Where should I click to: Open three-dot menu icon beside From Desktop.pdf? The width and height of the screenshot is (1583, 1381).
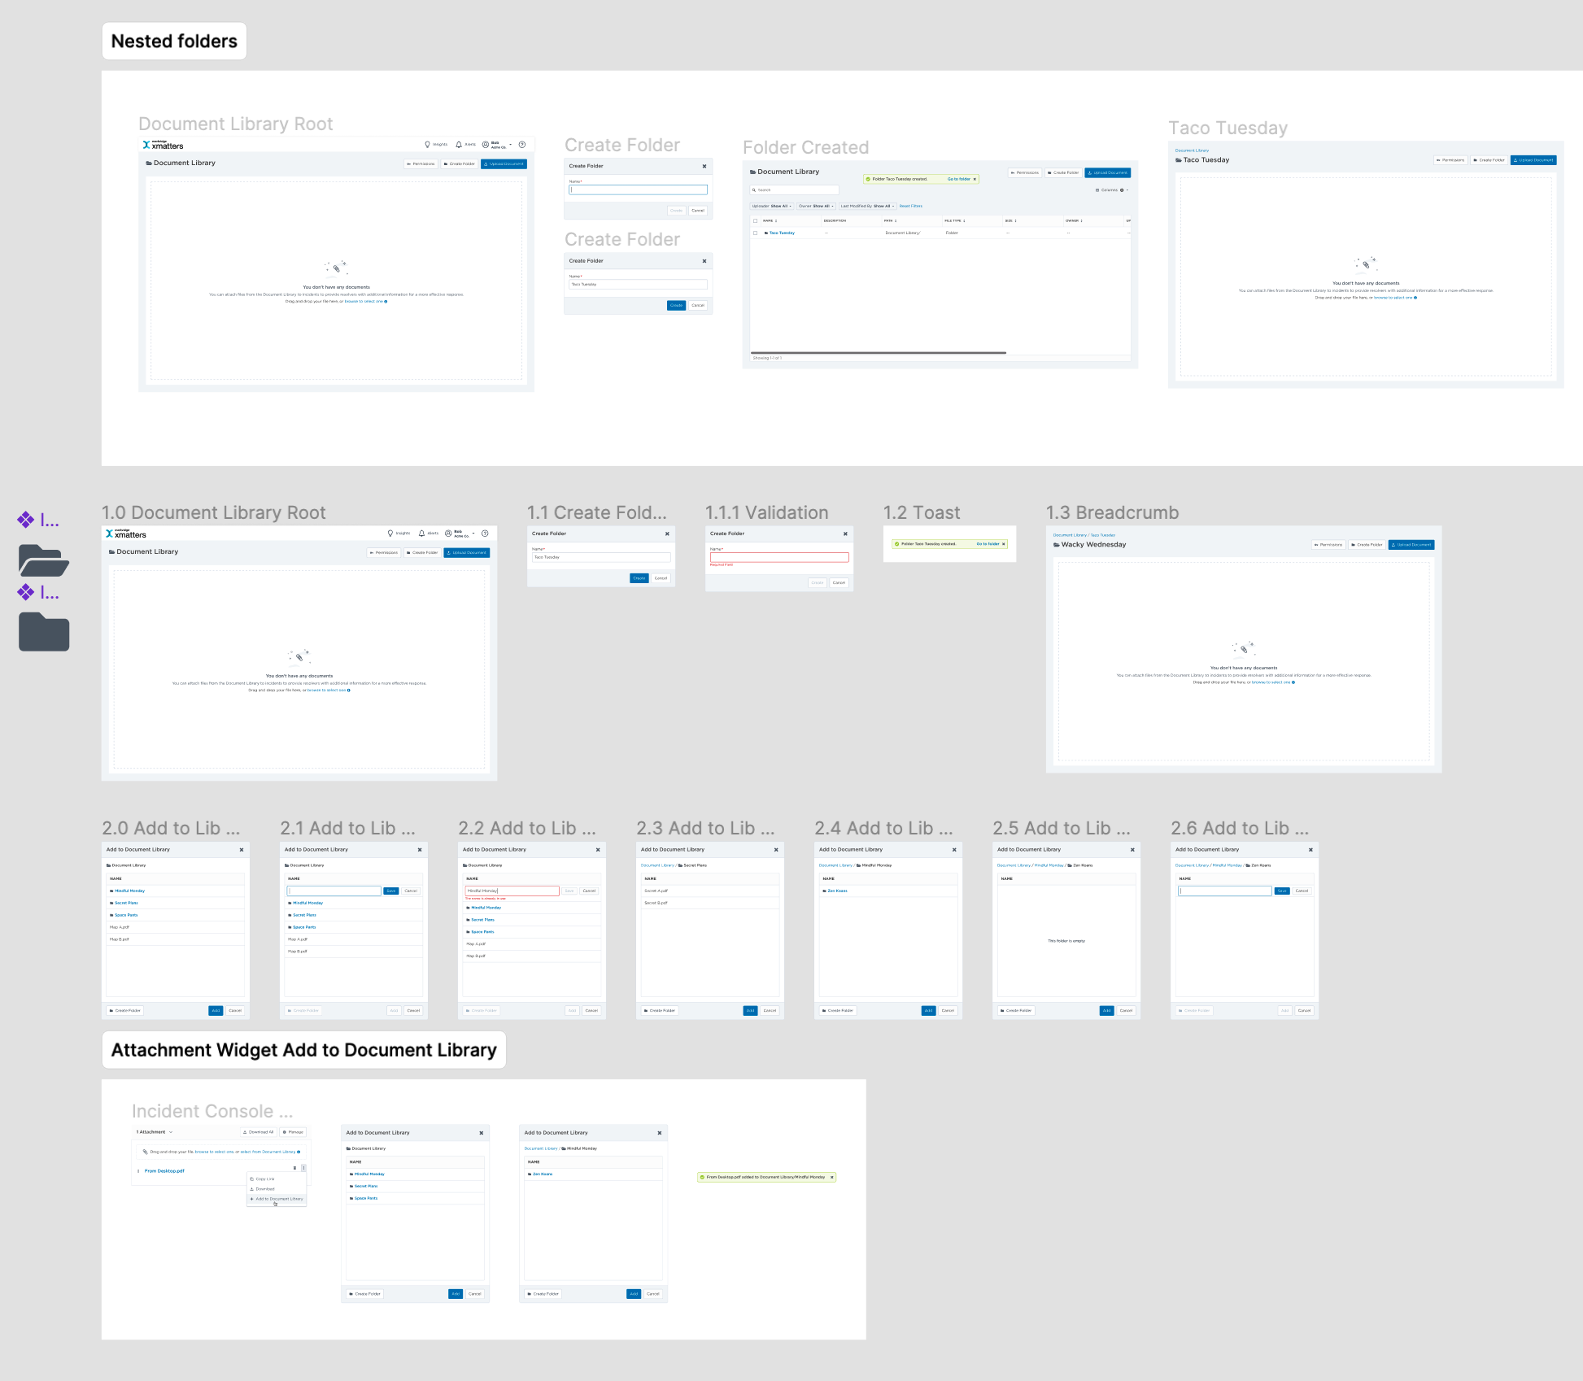pos(303,1168)
